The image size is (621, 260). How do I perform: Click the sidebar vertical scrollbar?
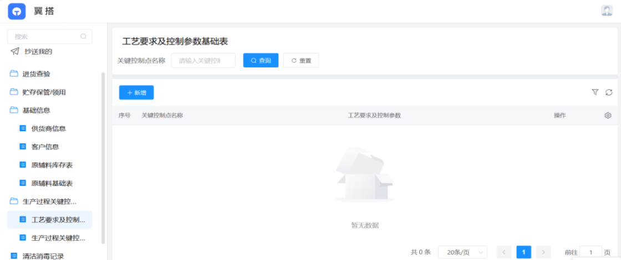(x=103, y=160)
